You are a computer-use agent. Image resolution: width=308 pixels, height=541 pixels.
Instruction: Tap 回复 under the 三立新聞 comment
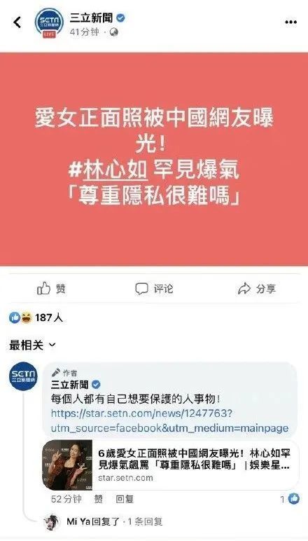(x=125, y=499)
